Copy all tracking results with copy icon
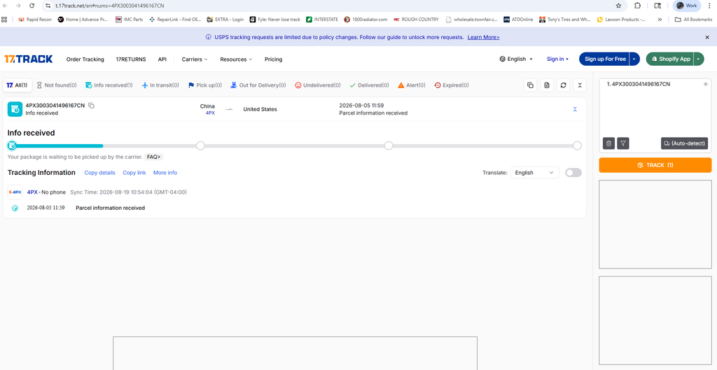The height and width of the screenshot is (370, 717). (530, 85)
